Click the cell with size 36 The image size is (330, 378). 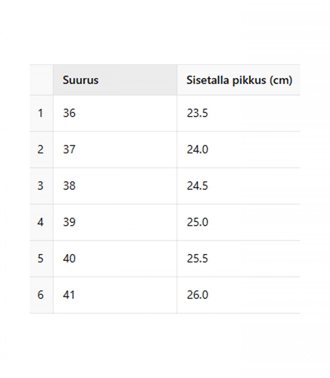pyautogui.click(x=115, y=113)
